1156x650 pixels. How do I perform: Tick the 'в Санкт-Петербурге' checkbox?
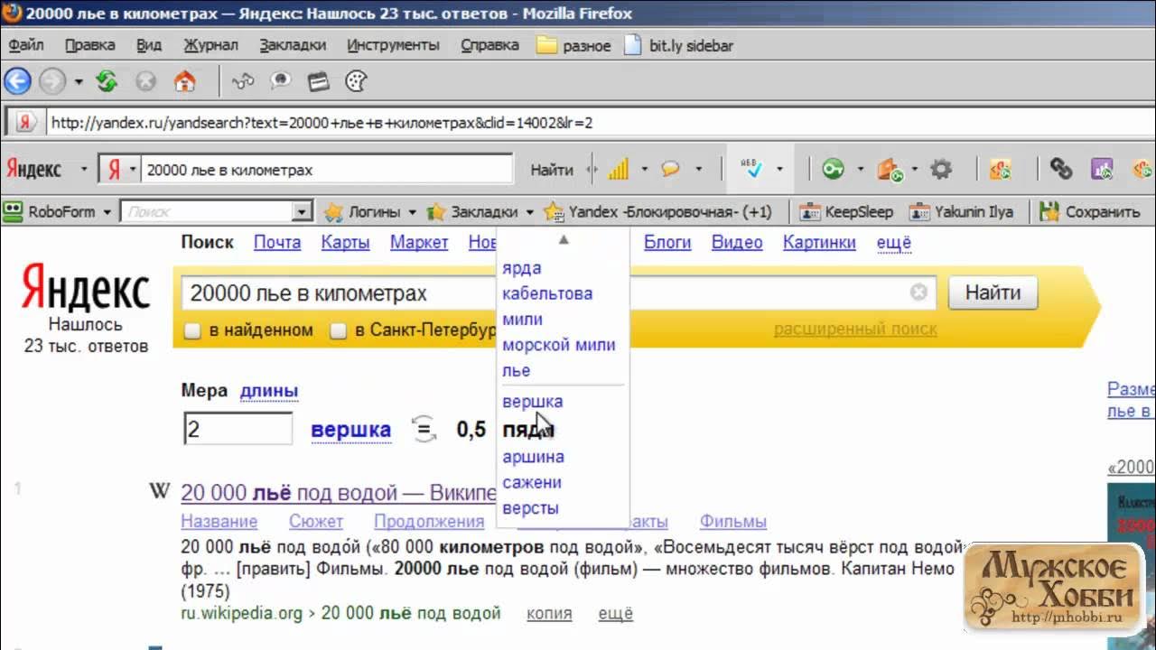coord(338,330)
